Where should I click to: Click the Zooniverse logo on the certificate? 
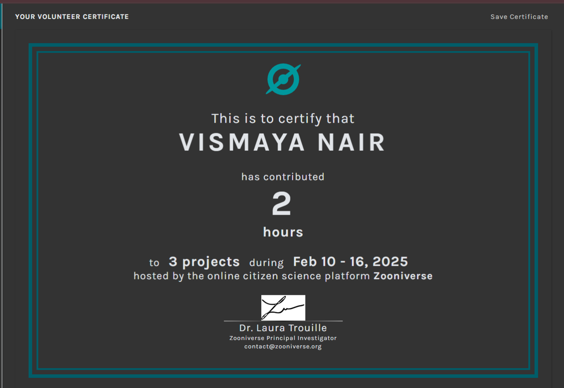tap(283, 79)
